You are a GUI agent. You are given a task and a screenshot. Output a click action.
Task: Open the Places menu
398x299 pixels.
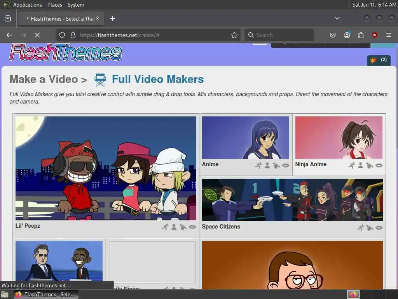pos(54,5)
